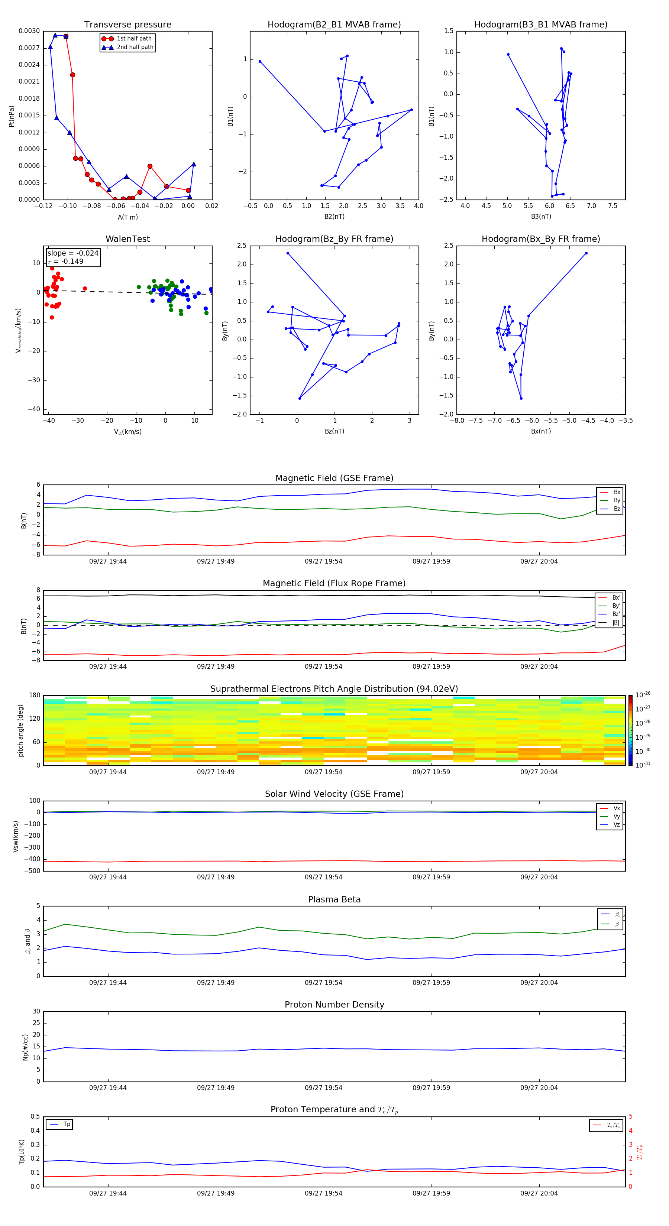Click the '180' tick on pitch angle axis

35,695
